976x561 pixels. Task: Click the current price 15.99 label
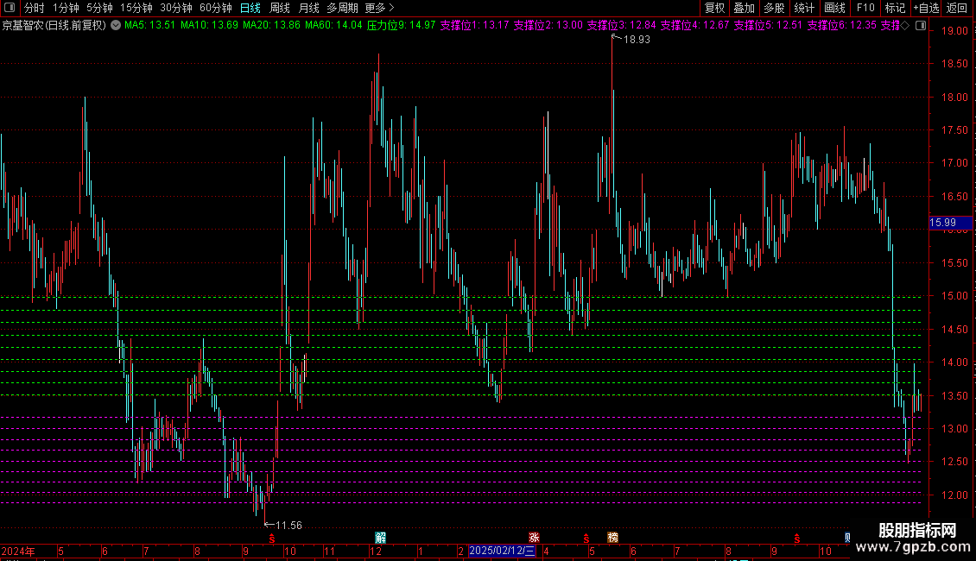point(950,223)
